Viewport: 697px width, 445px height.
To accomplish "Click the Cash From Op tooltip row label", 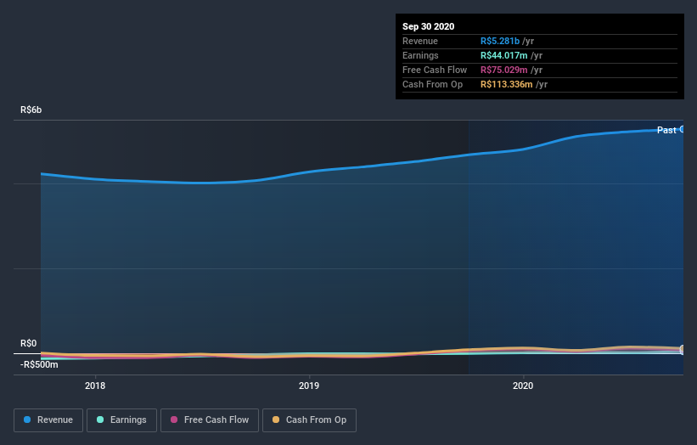I will pos(432,84).
